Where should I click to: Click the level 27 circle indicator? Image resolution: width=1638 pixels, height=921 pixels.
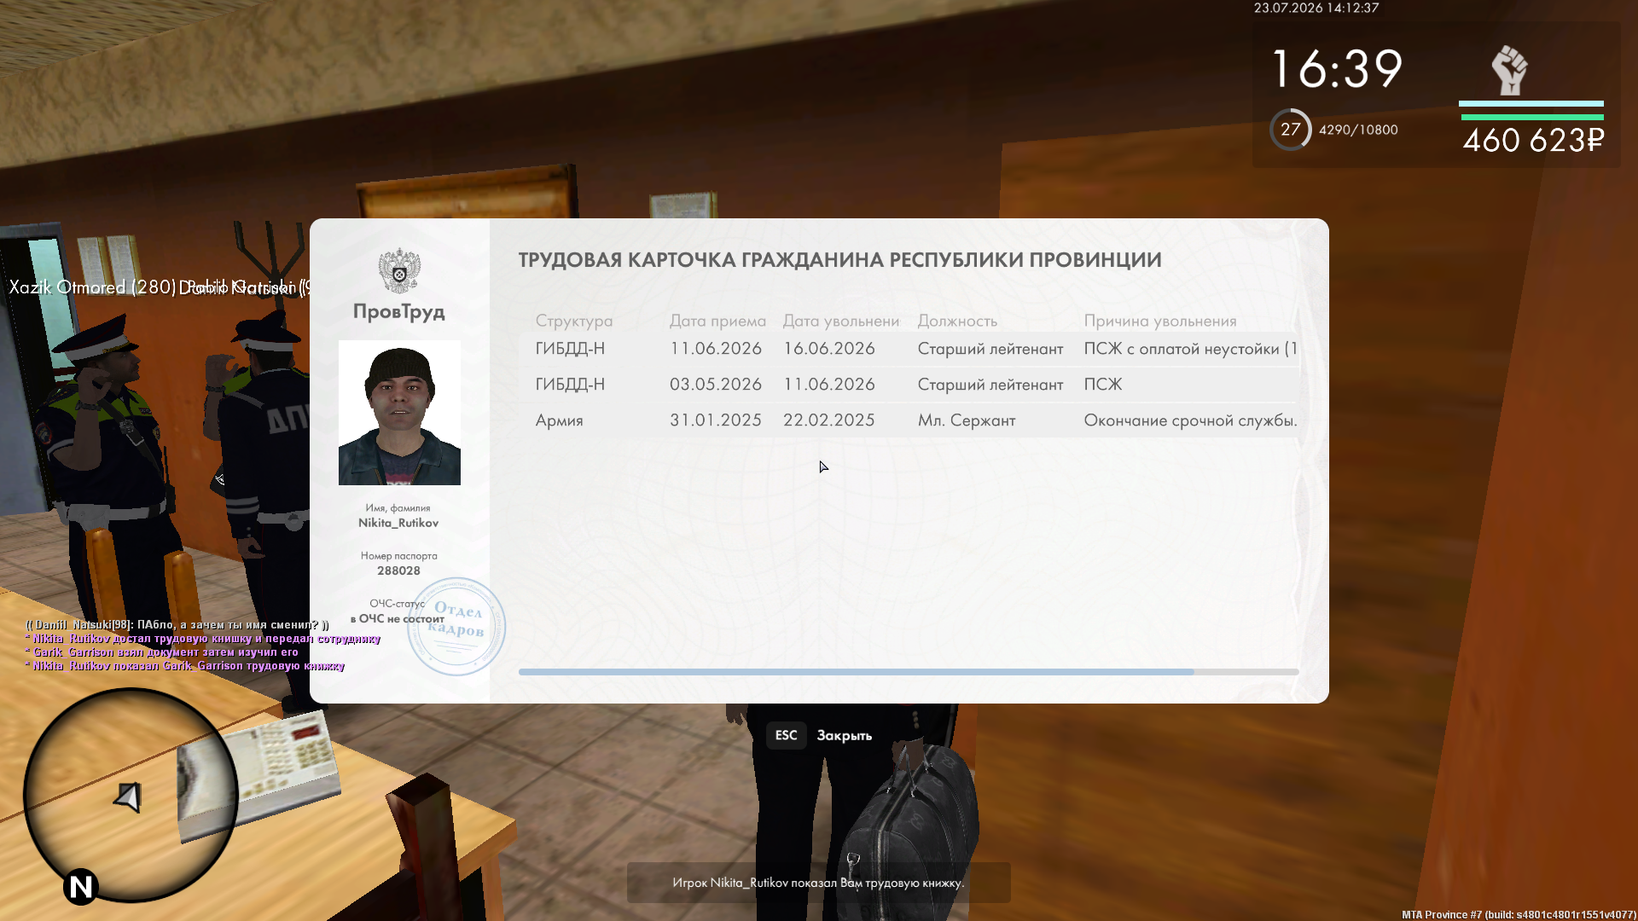[1290, 130]
